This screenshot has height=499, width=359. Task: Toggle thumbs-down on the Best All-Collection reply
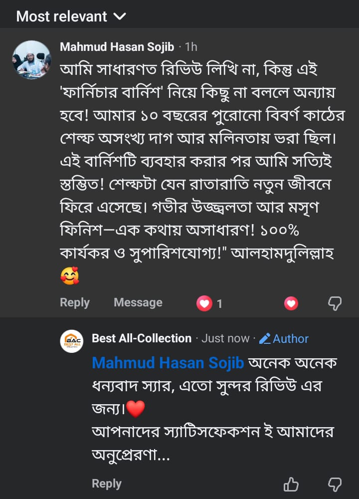(x=335, y=484)
